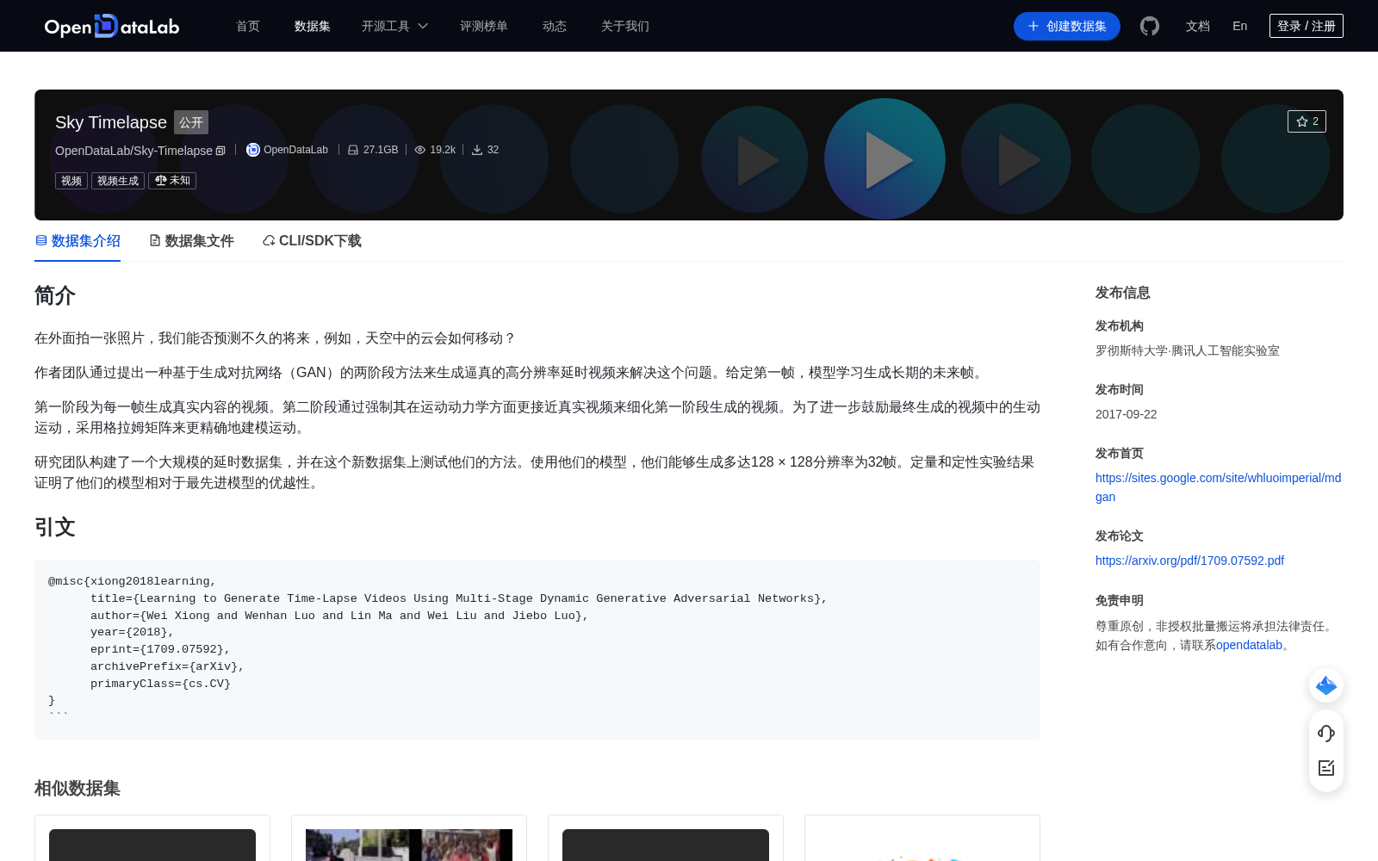
Task: Open the GitHub icon link
Action: tap(1150, 26)
